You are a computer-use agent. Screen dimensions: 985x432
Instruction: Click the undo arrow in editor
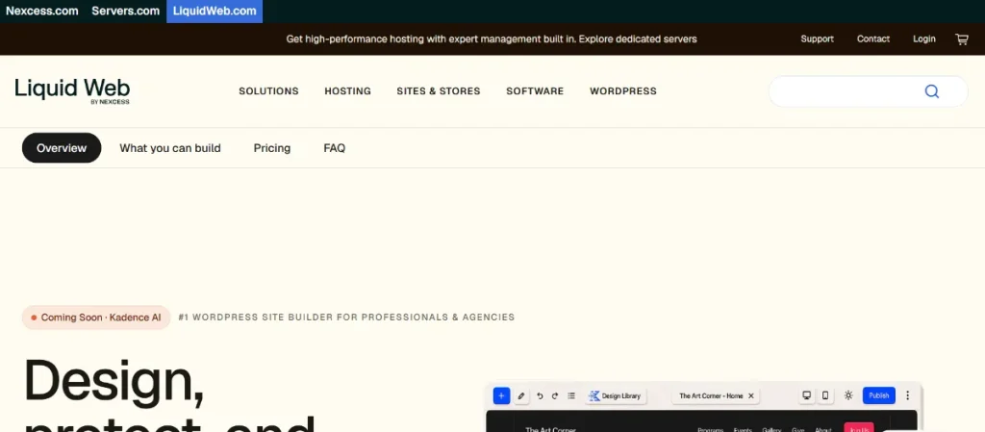click(540, 395)
